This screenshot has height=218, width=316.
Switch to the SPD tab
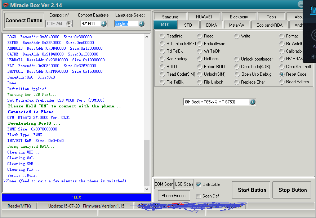(x=188, y=25)
